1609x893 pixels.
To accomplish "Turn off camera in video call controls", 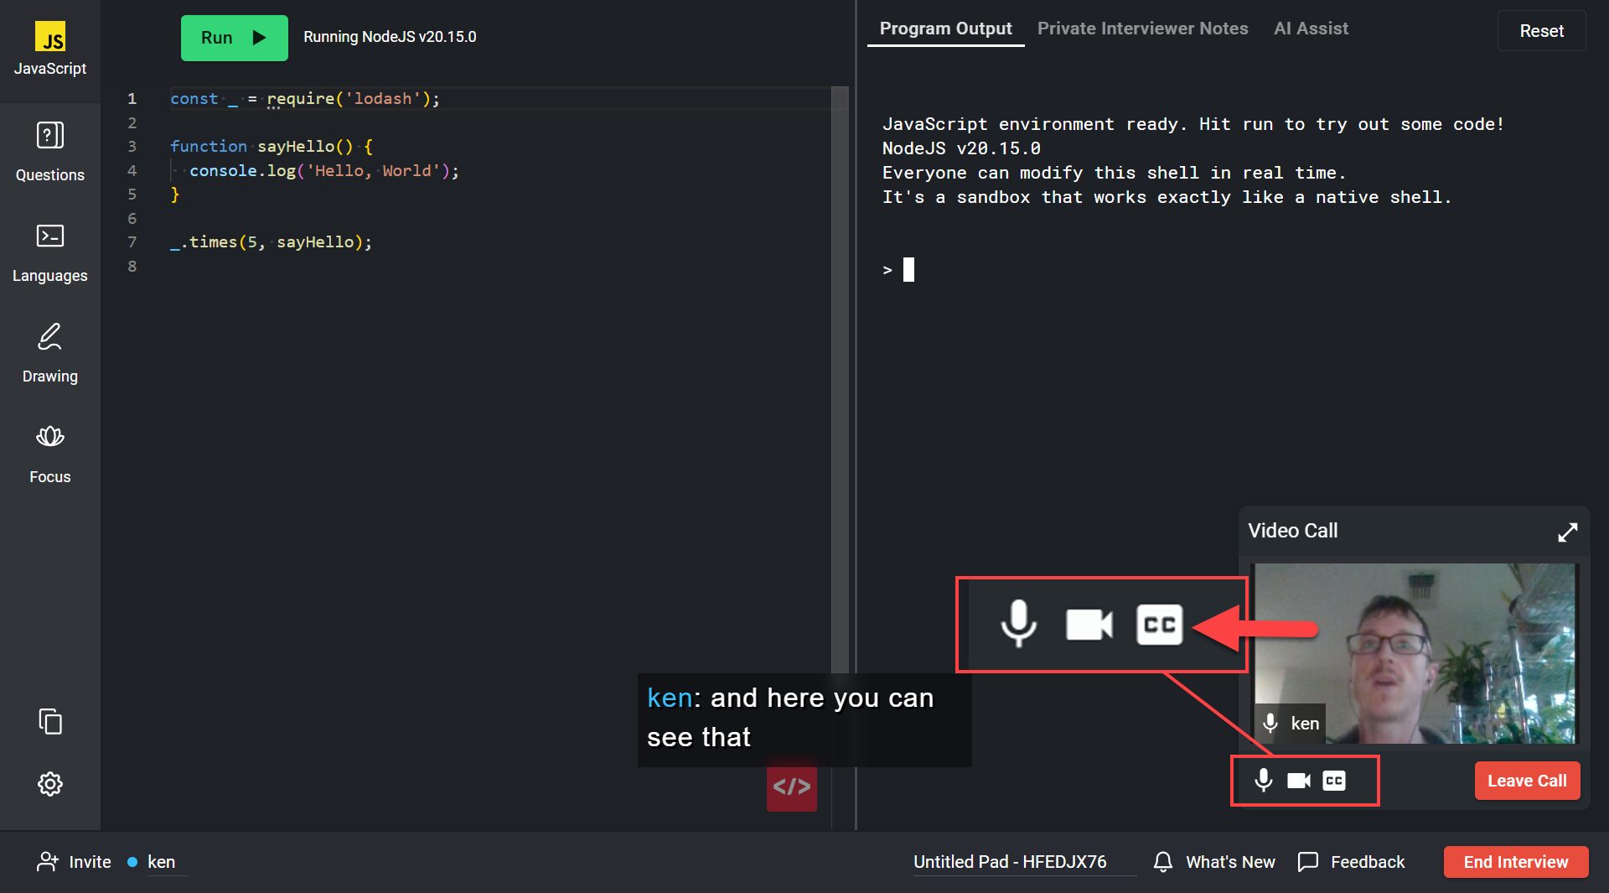I will click(x=1298, y=781).
